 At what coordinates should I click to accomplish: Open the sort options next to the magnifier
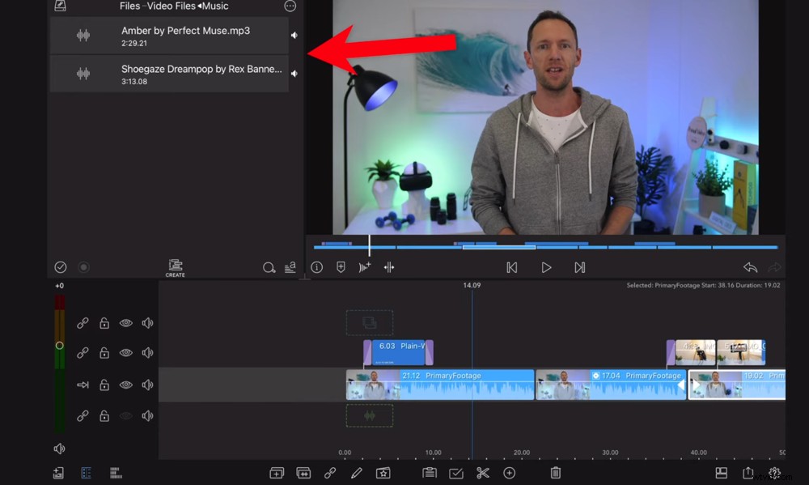tap(290, 267)
